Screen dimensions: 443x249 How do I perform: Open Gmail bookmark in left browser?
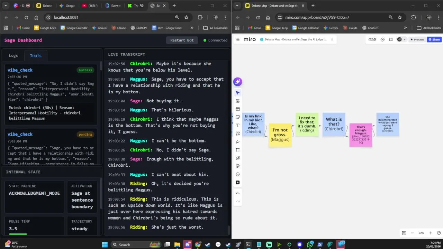pos(23,28)
